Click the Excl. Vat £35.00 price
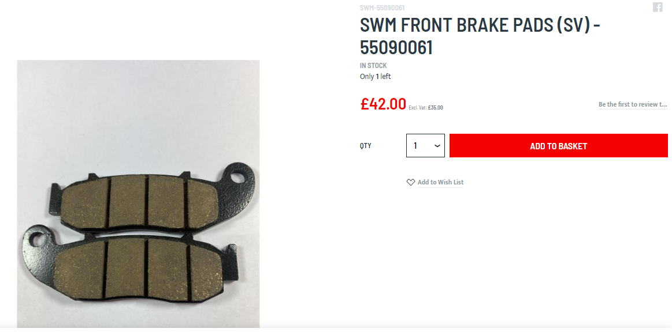Image resolution: width=672 pixels, height=332 pixels. 426,108
